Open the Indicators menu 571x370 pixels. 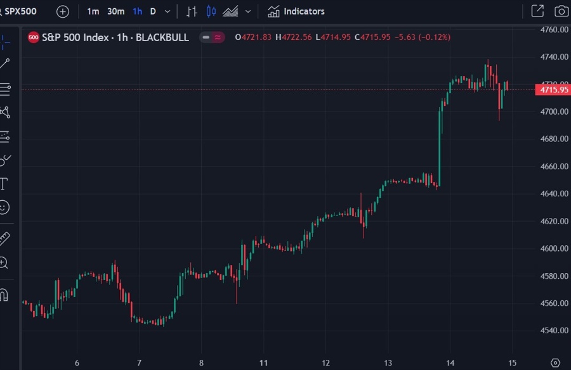point(296,11)
